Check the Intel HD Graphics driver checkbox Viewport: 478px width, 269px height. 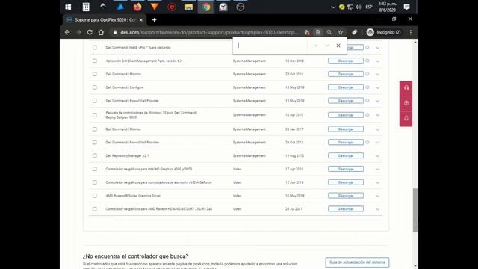[95, 169]
